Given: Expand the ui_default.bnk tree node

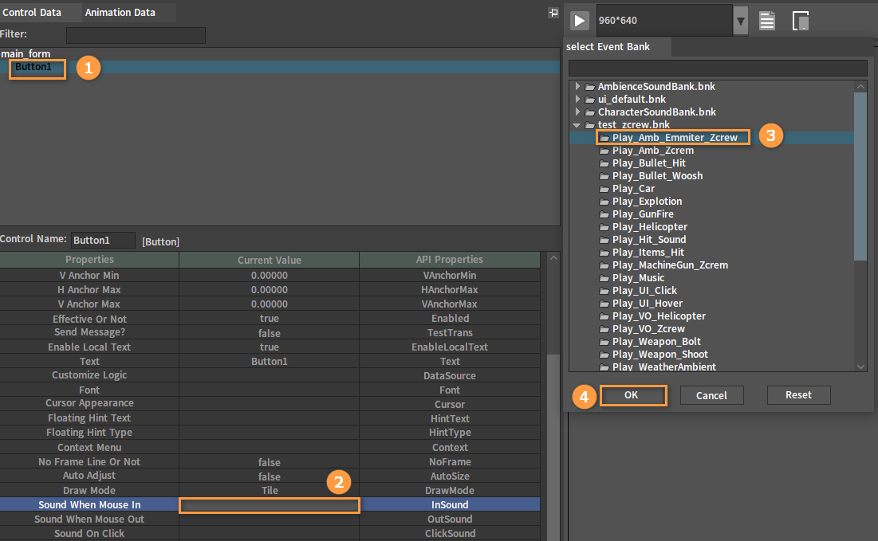Looking at the screenshot, I should coord(577,99).
